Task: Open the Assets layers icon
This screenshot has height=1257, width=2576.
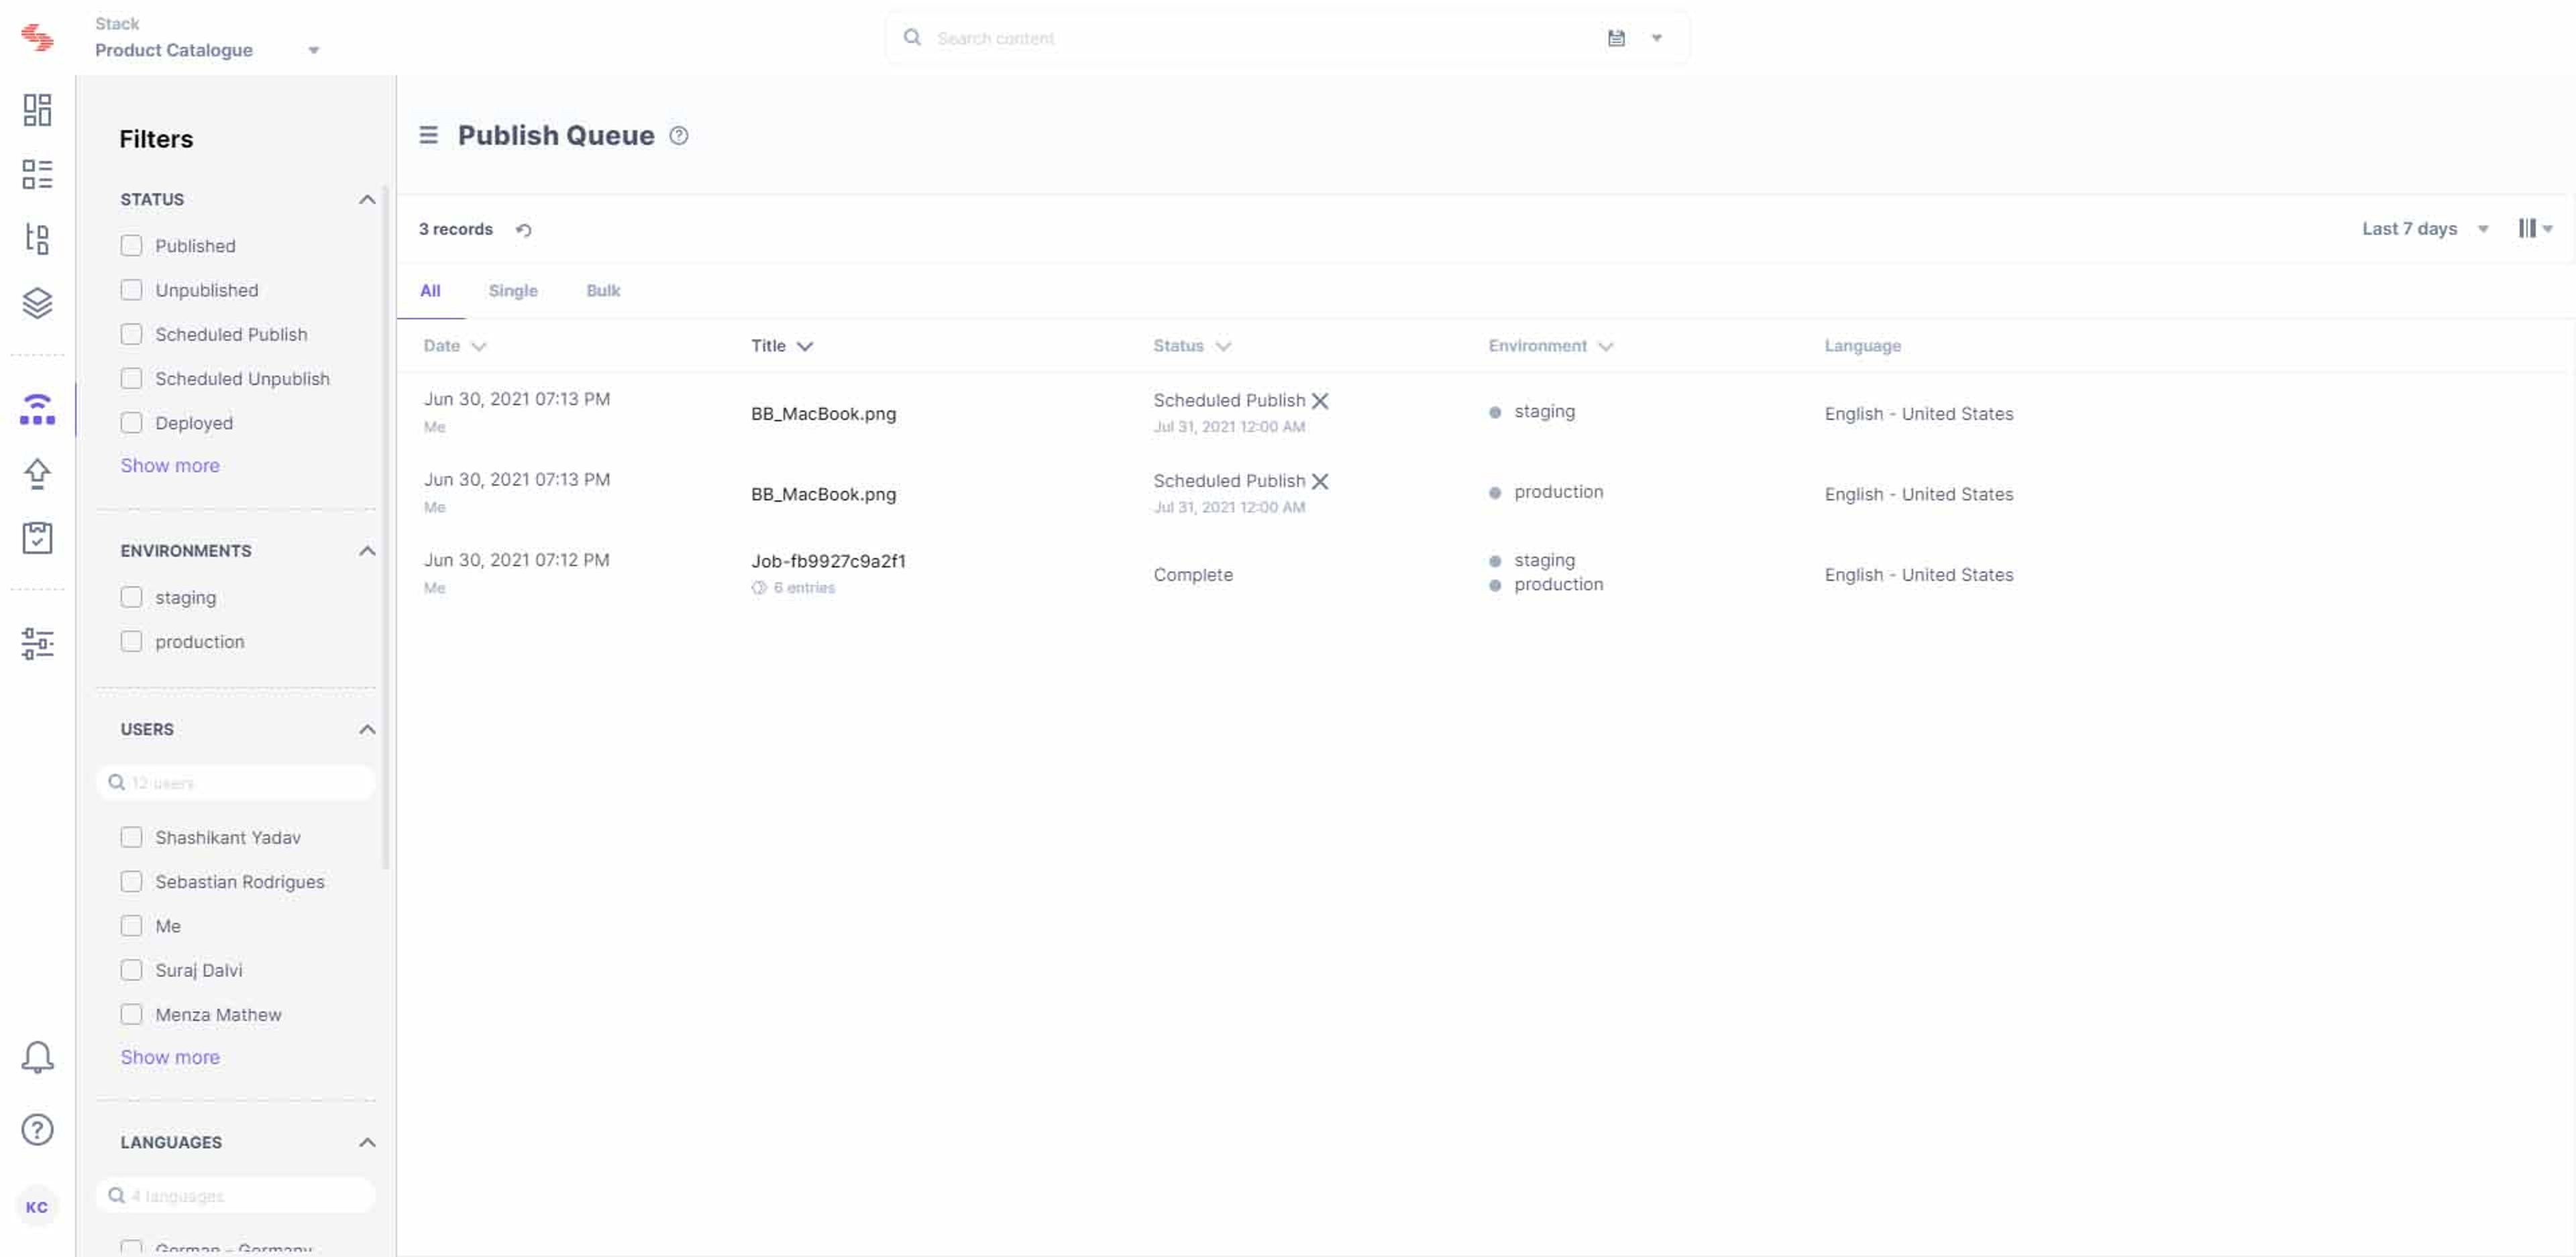Action: pos(37,303)
